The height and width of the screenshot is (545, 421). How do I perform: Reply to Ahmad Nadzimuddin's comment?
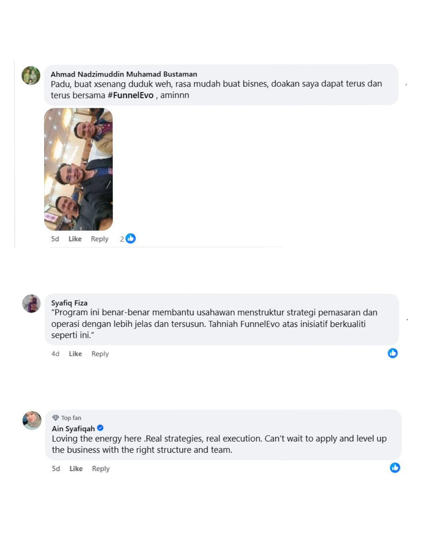pyautogui.click(x=99, y=239)
